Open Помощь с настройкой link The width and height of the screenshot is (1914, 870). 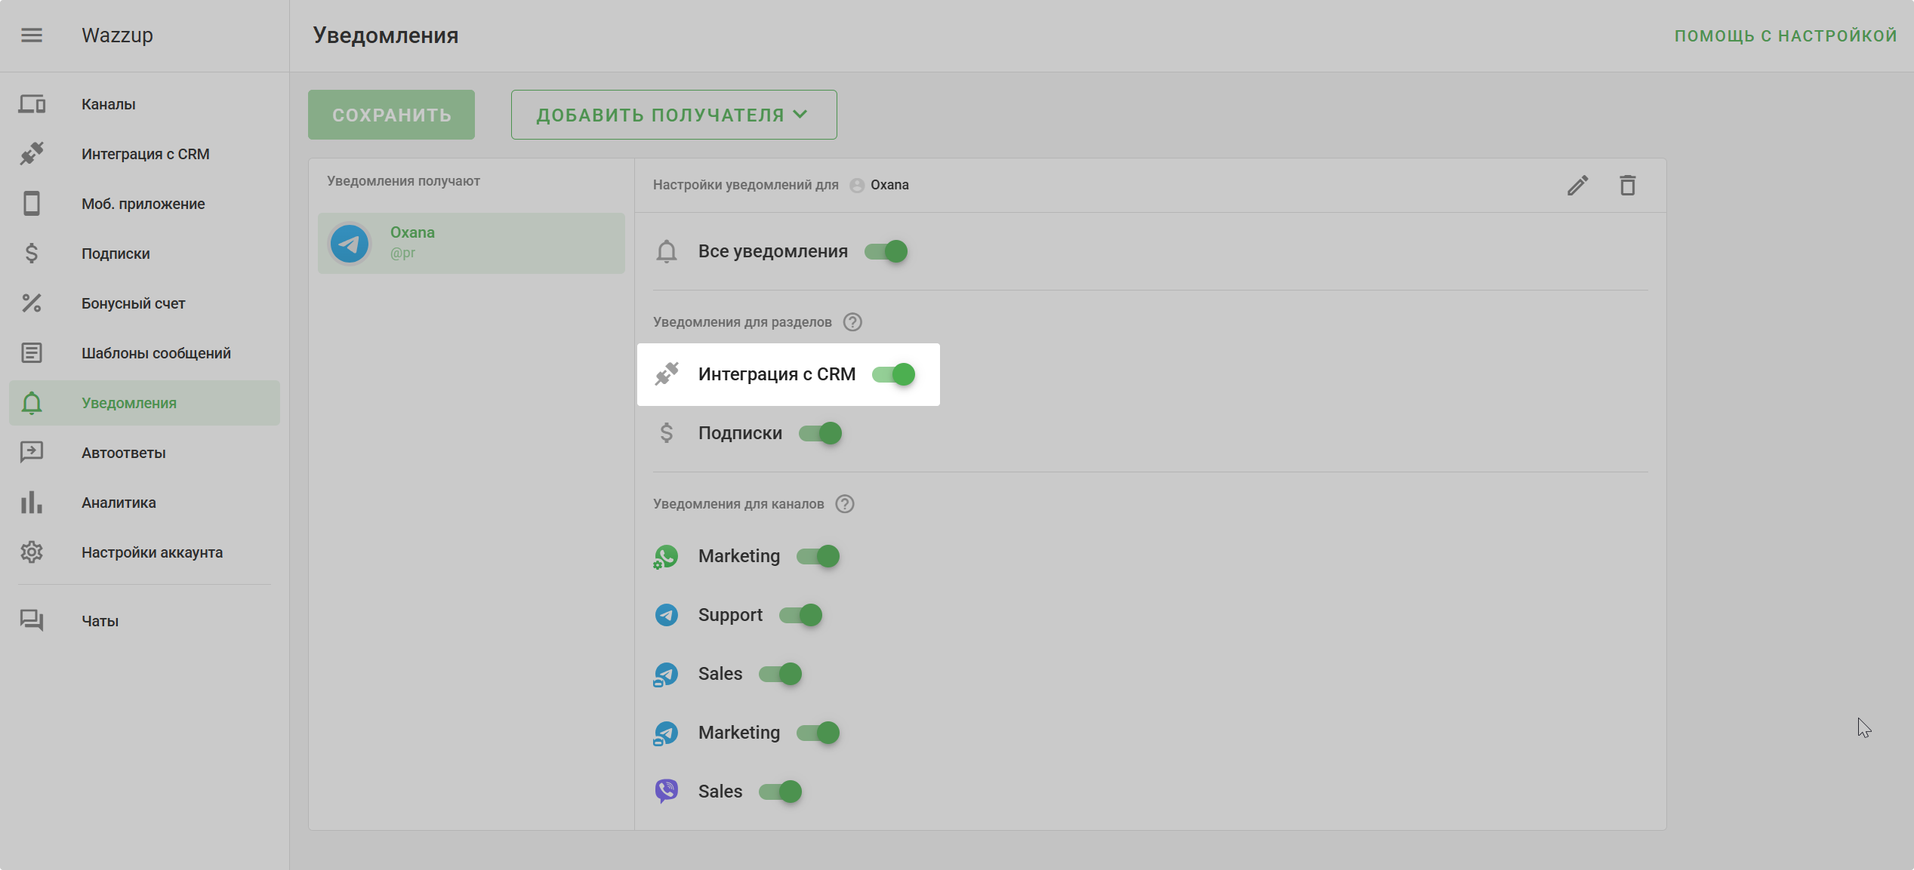point(1786,36)
